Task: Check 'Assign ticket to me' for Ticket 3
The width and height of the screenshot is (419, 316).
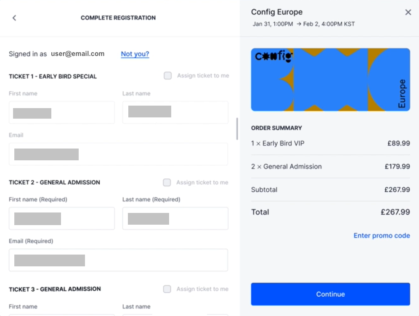Action: click(167, 289)
